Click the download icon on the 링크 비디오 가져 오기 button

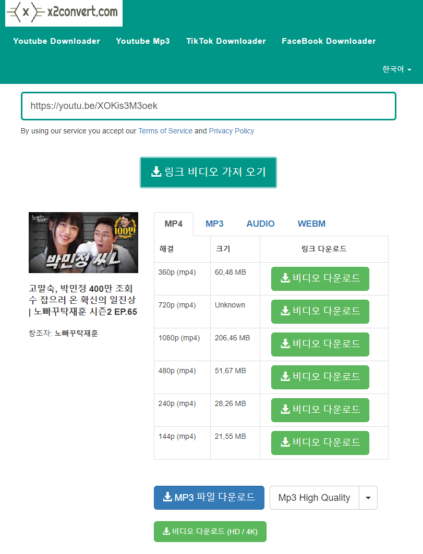(x=156, y=173)
